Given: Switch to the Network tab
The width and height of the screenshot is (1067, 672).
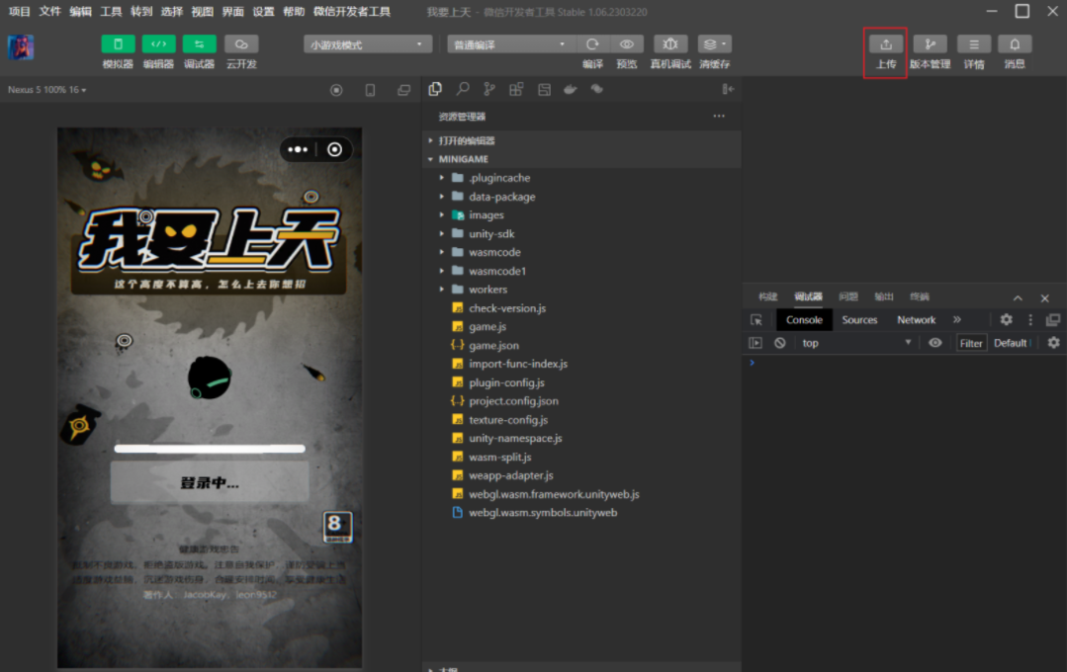Looking at the screenshot, I should point(916,319).
